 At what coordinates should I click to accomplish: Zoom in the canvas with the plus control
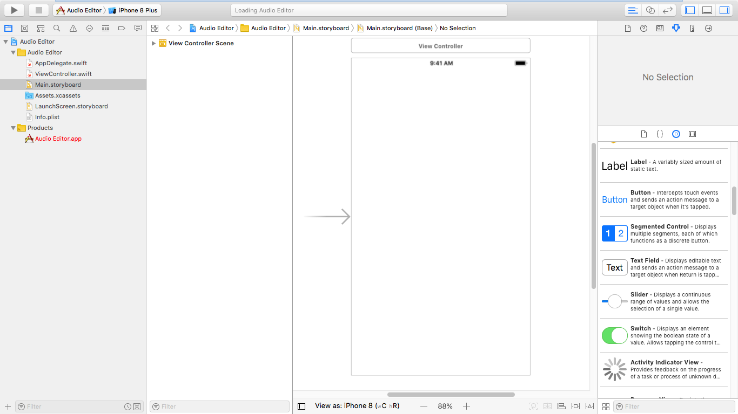[466, 405]
